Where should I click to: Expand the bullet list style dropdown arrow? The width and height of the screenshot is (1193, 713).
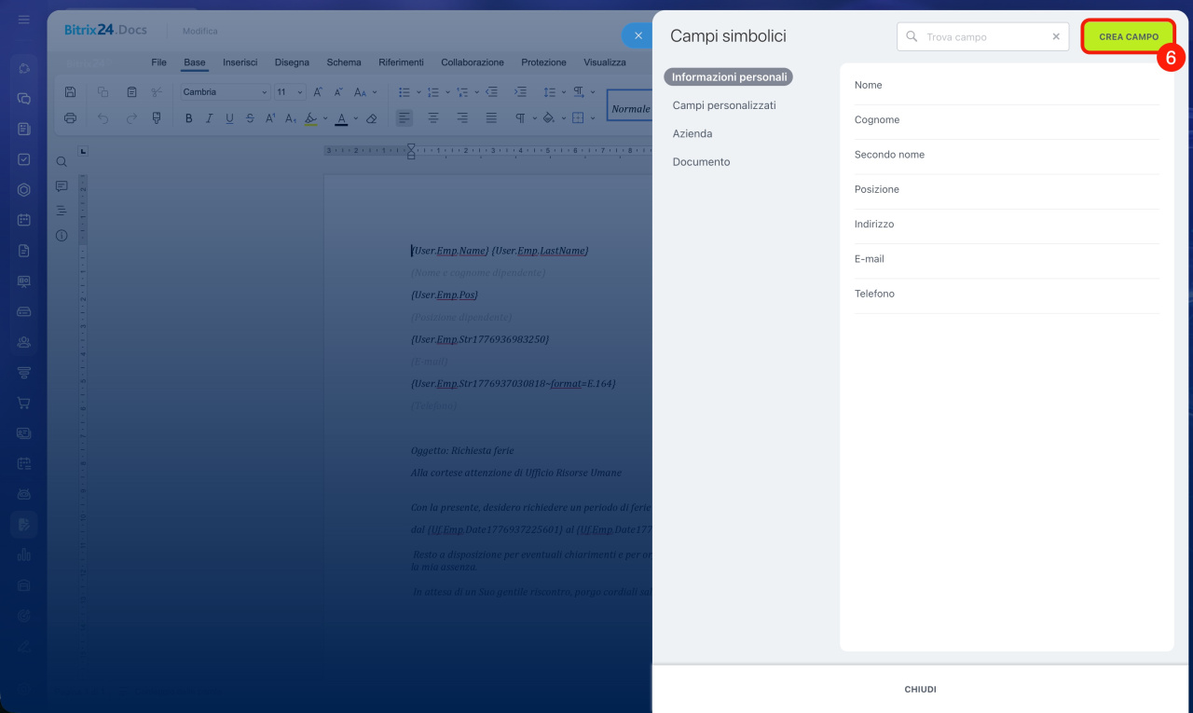click(x=418, y=92)
